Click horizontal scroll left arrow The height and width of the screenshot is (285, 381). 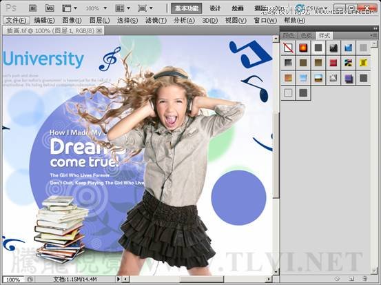125,279
